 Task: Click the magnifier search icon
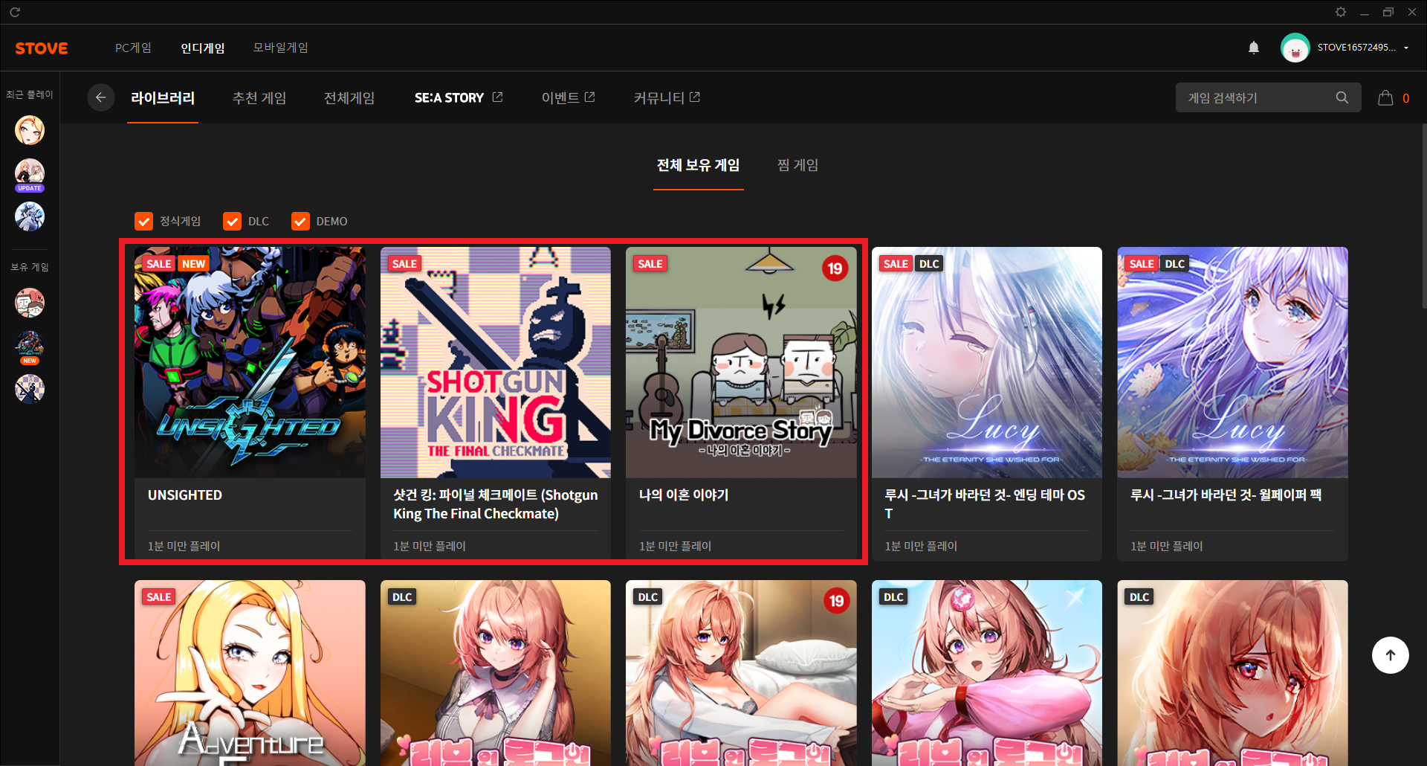[x=1342, y=97]
